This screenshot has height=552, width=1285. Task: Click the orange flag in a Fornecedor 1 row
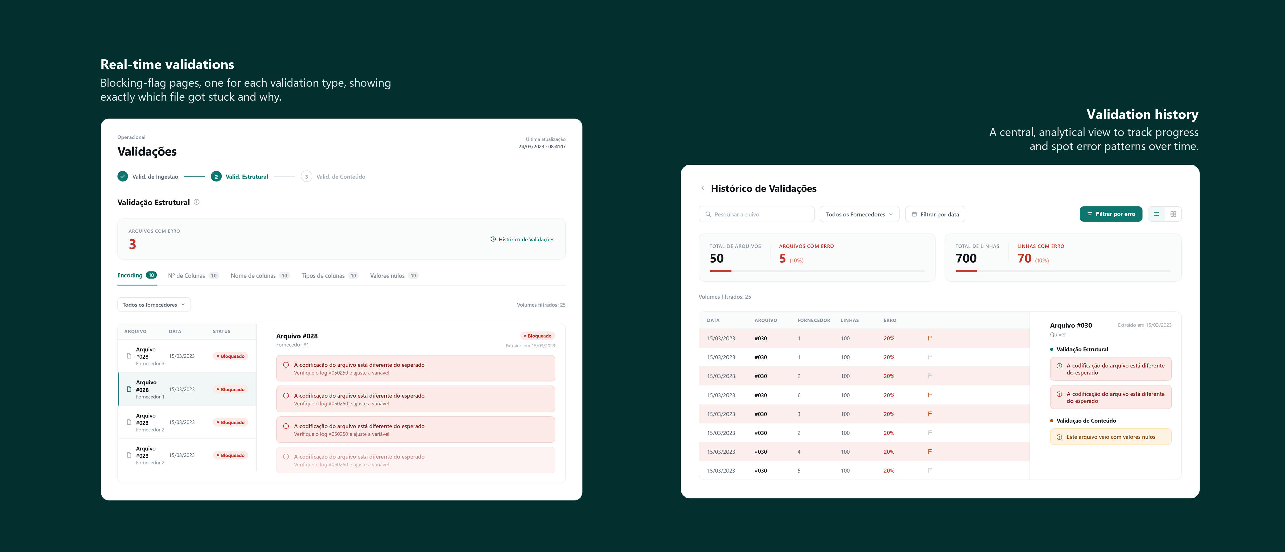tap(929, 338)
